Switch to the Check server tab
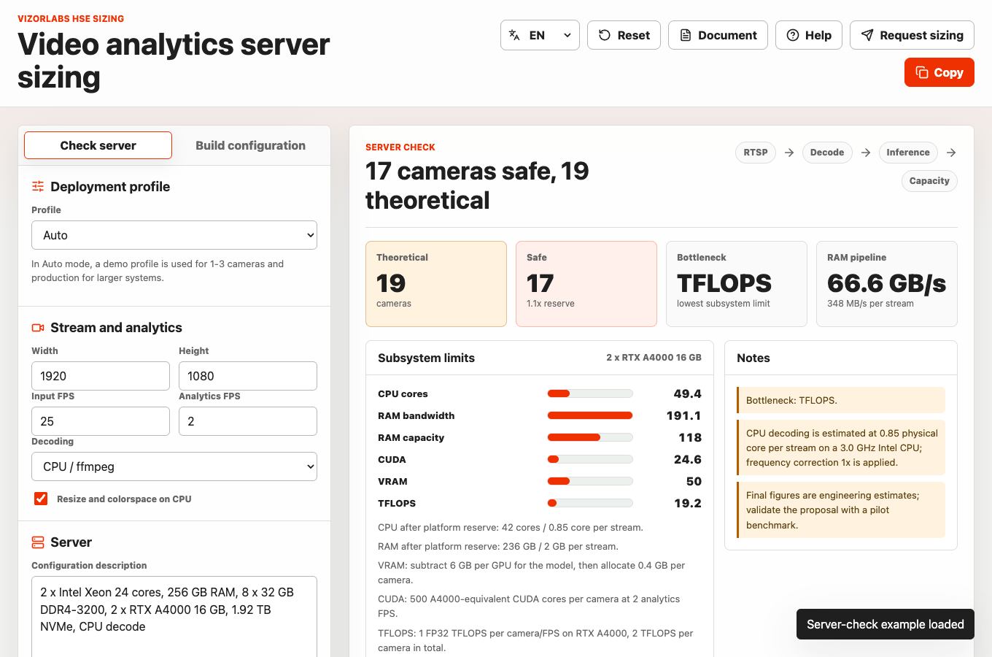This screenshot has height=657, width=992. click(x=98, y=145)
